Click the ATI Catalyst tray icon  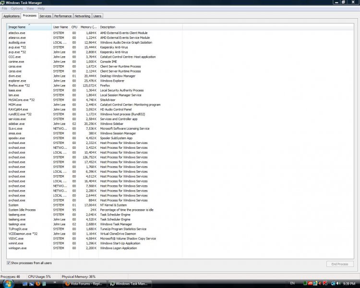[310, 283]
